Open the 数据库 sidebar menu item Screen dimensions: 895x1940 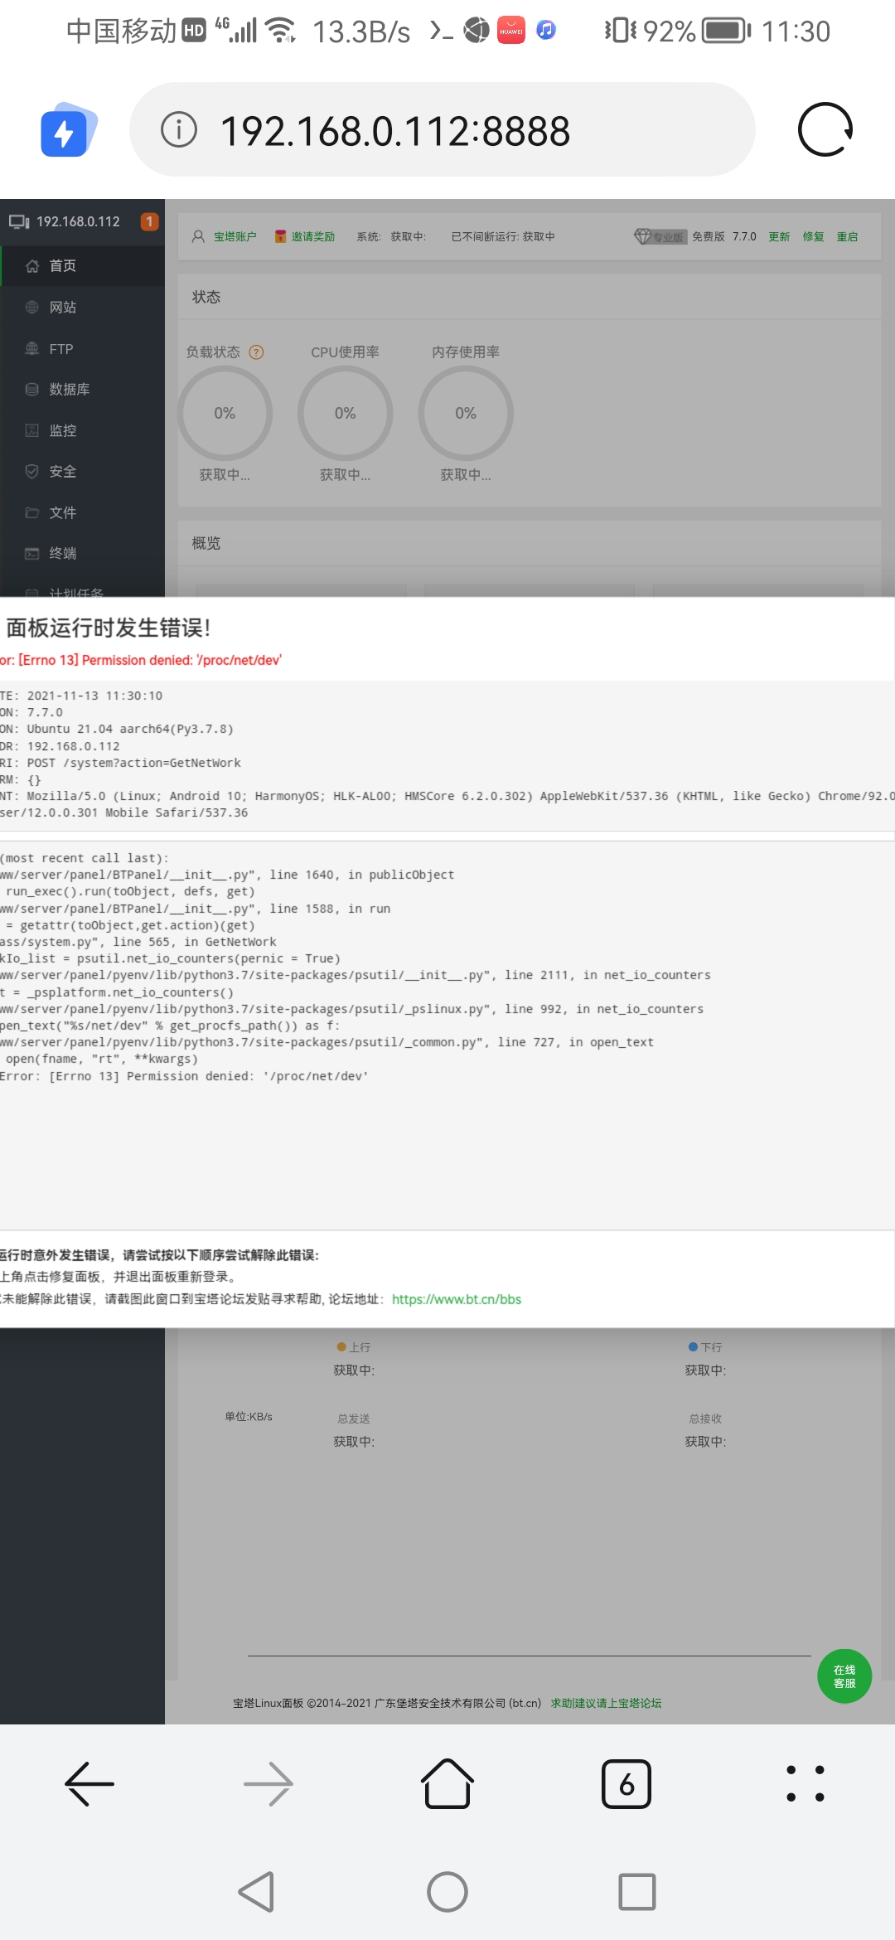[82, 390]
